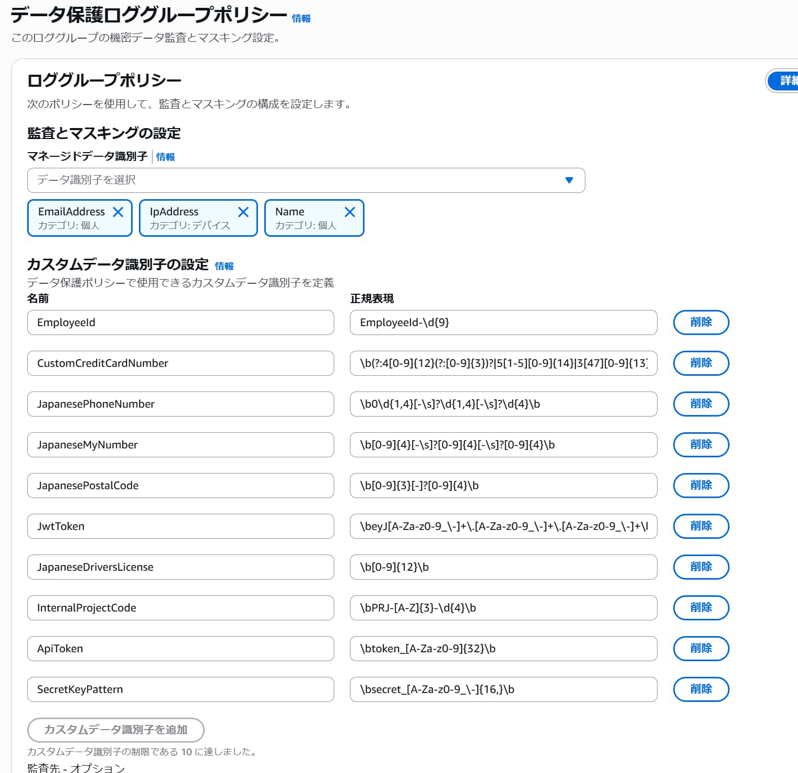Click 情報 link beside カスタムデータ識別子の設定
The image size is (798, 773).
pyautogui.click(x=225, y=266)
